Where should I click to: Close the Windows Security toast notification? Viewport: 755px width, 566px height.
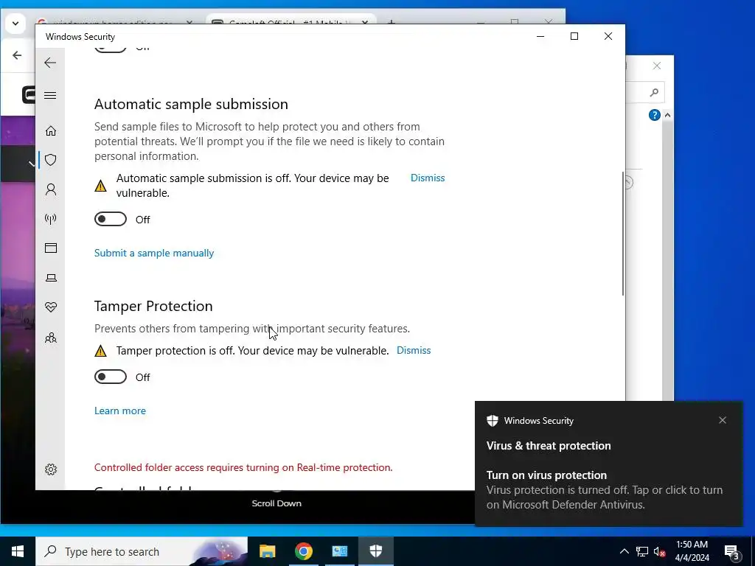tap(723, 420)
